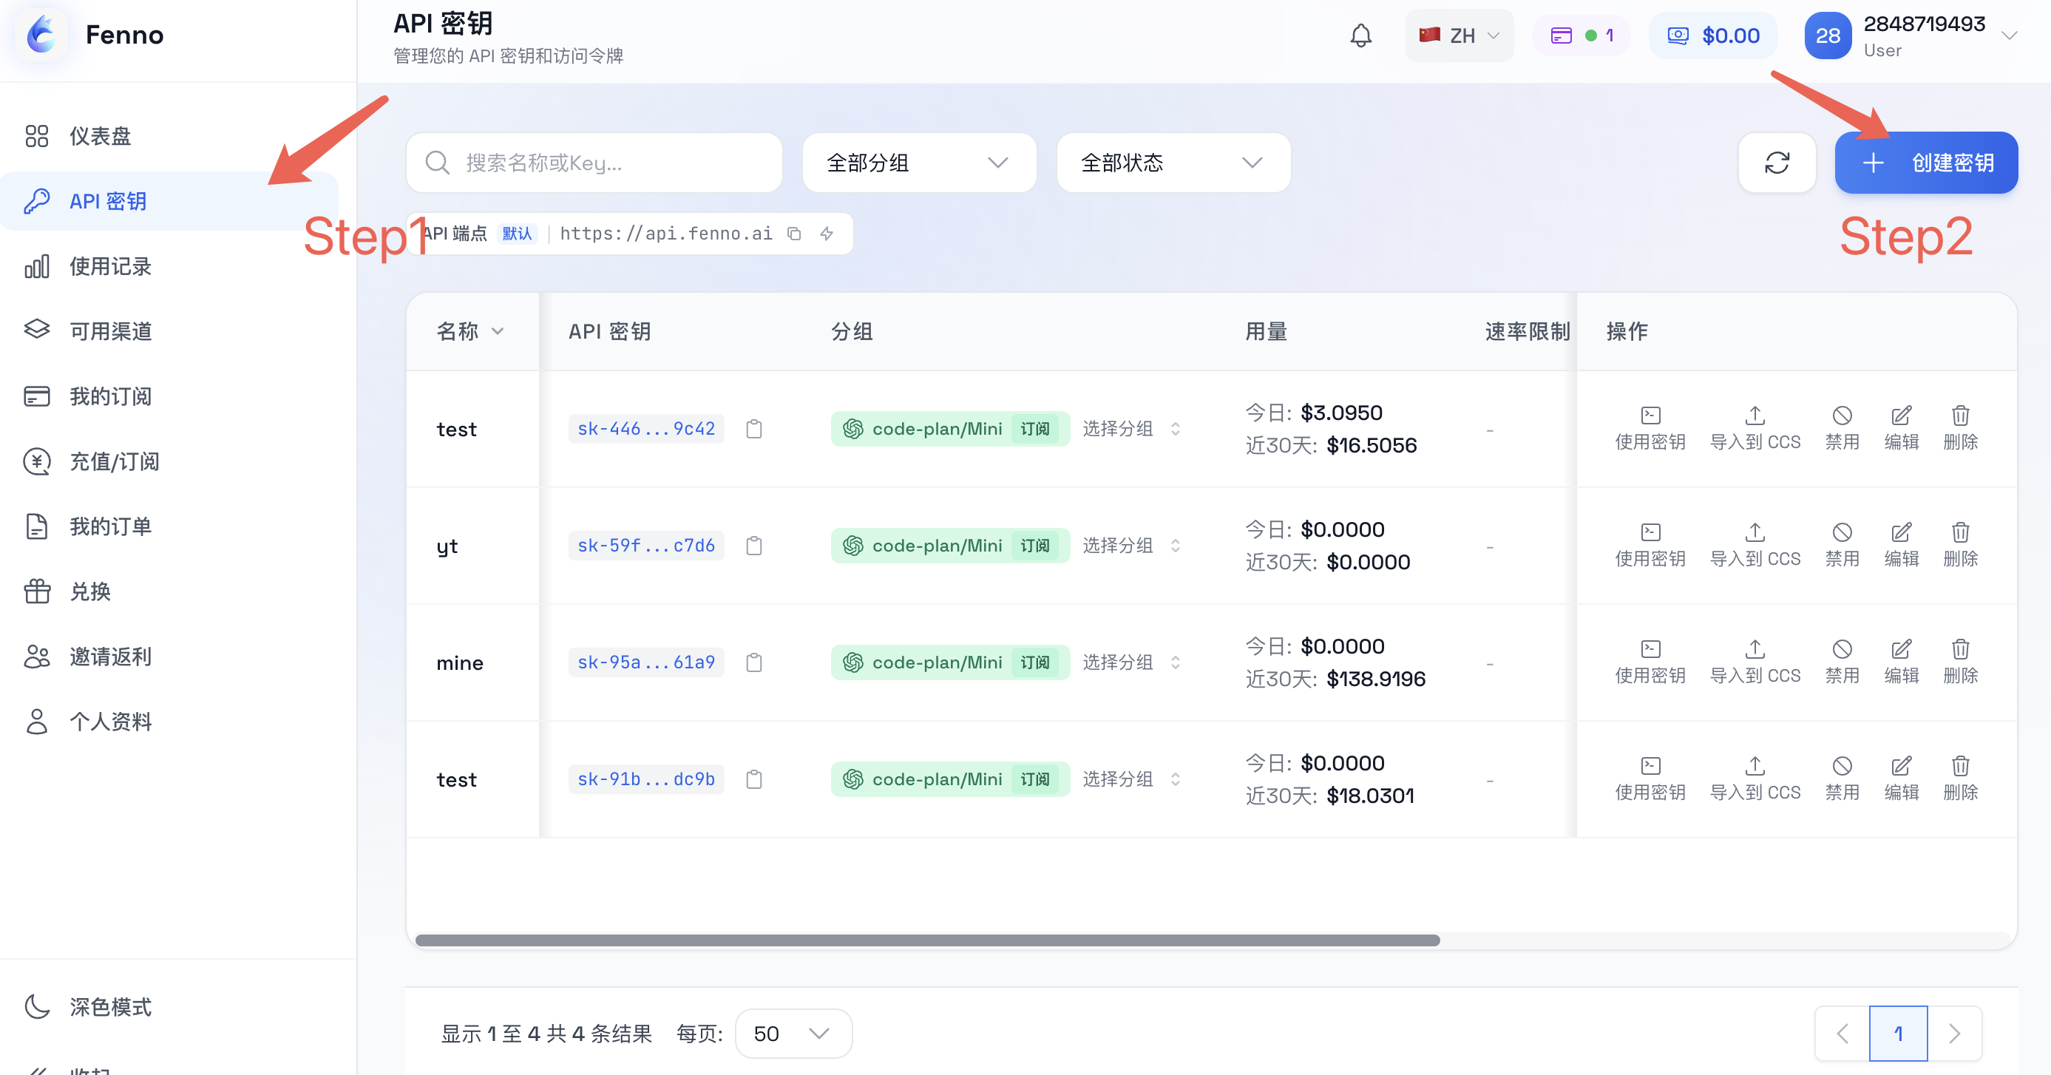Click the Fenno logo
The image size is (2051, 1075).
pos(41,35)
